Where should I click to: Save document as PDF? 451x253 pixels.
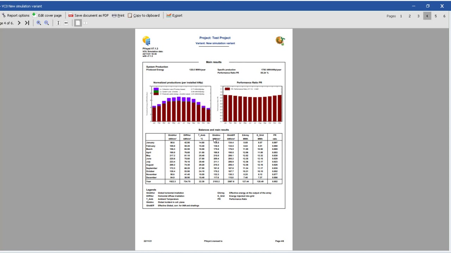tap(88, 15)
